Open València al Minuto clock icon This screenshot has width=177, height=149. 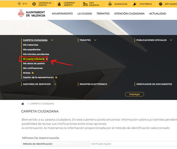click(x=34, y=4)
